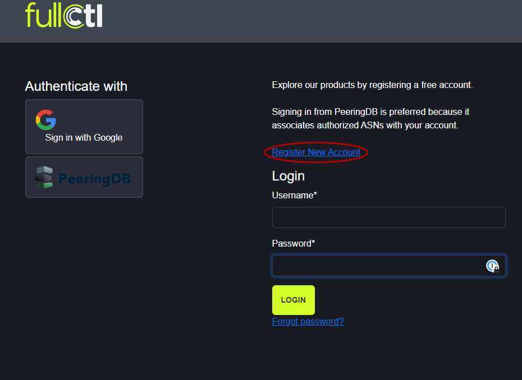Click the Password* field label

(293, 244)
